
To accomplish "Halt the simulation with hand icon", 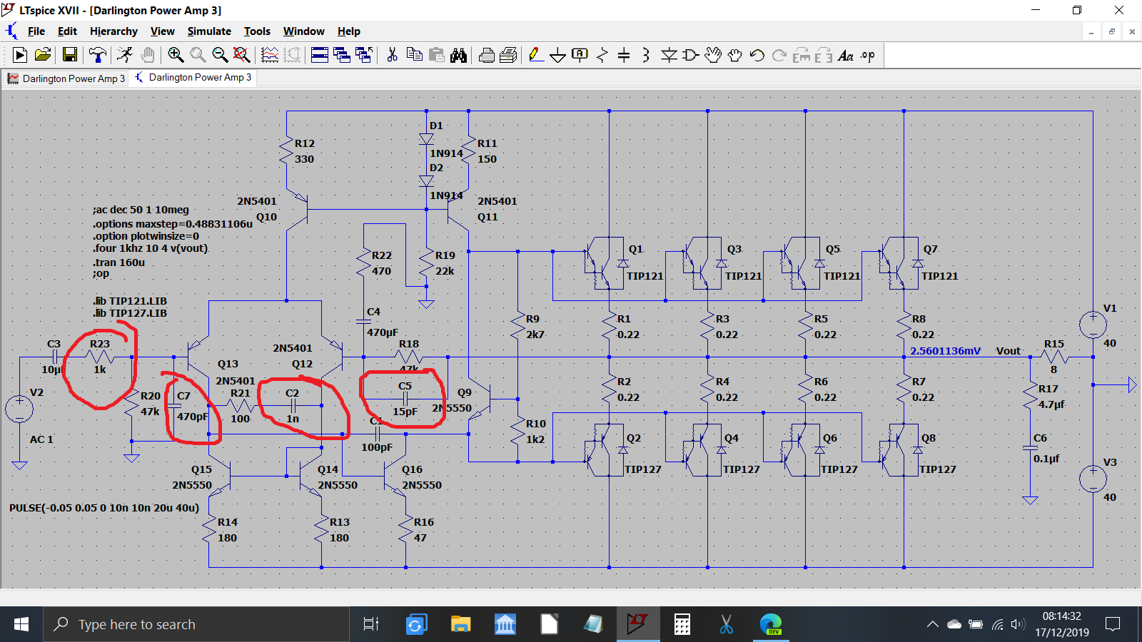I will click(x=148, y=55).
